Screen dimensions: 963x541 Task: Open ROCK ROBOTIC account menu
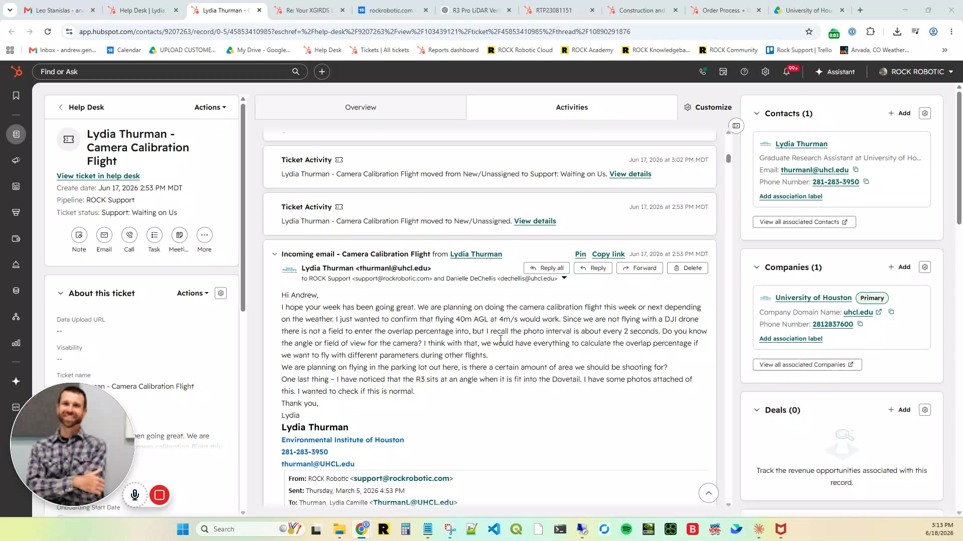(916, 72)
